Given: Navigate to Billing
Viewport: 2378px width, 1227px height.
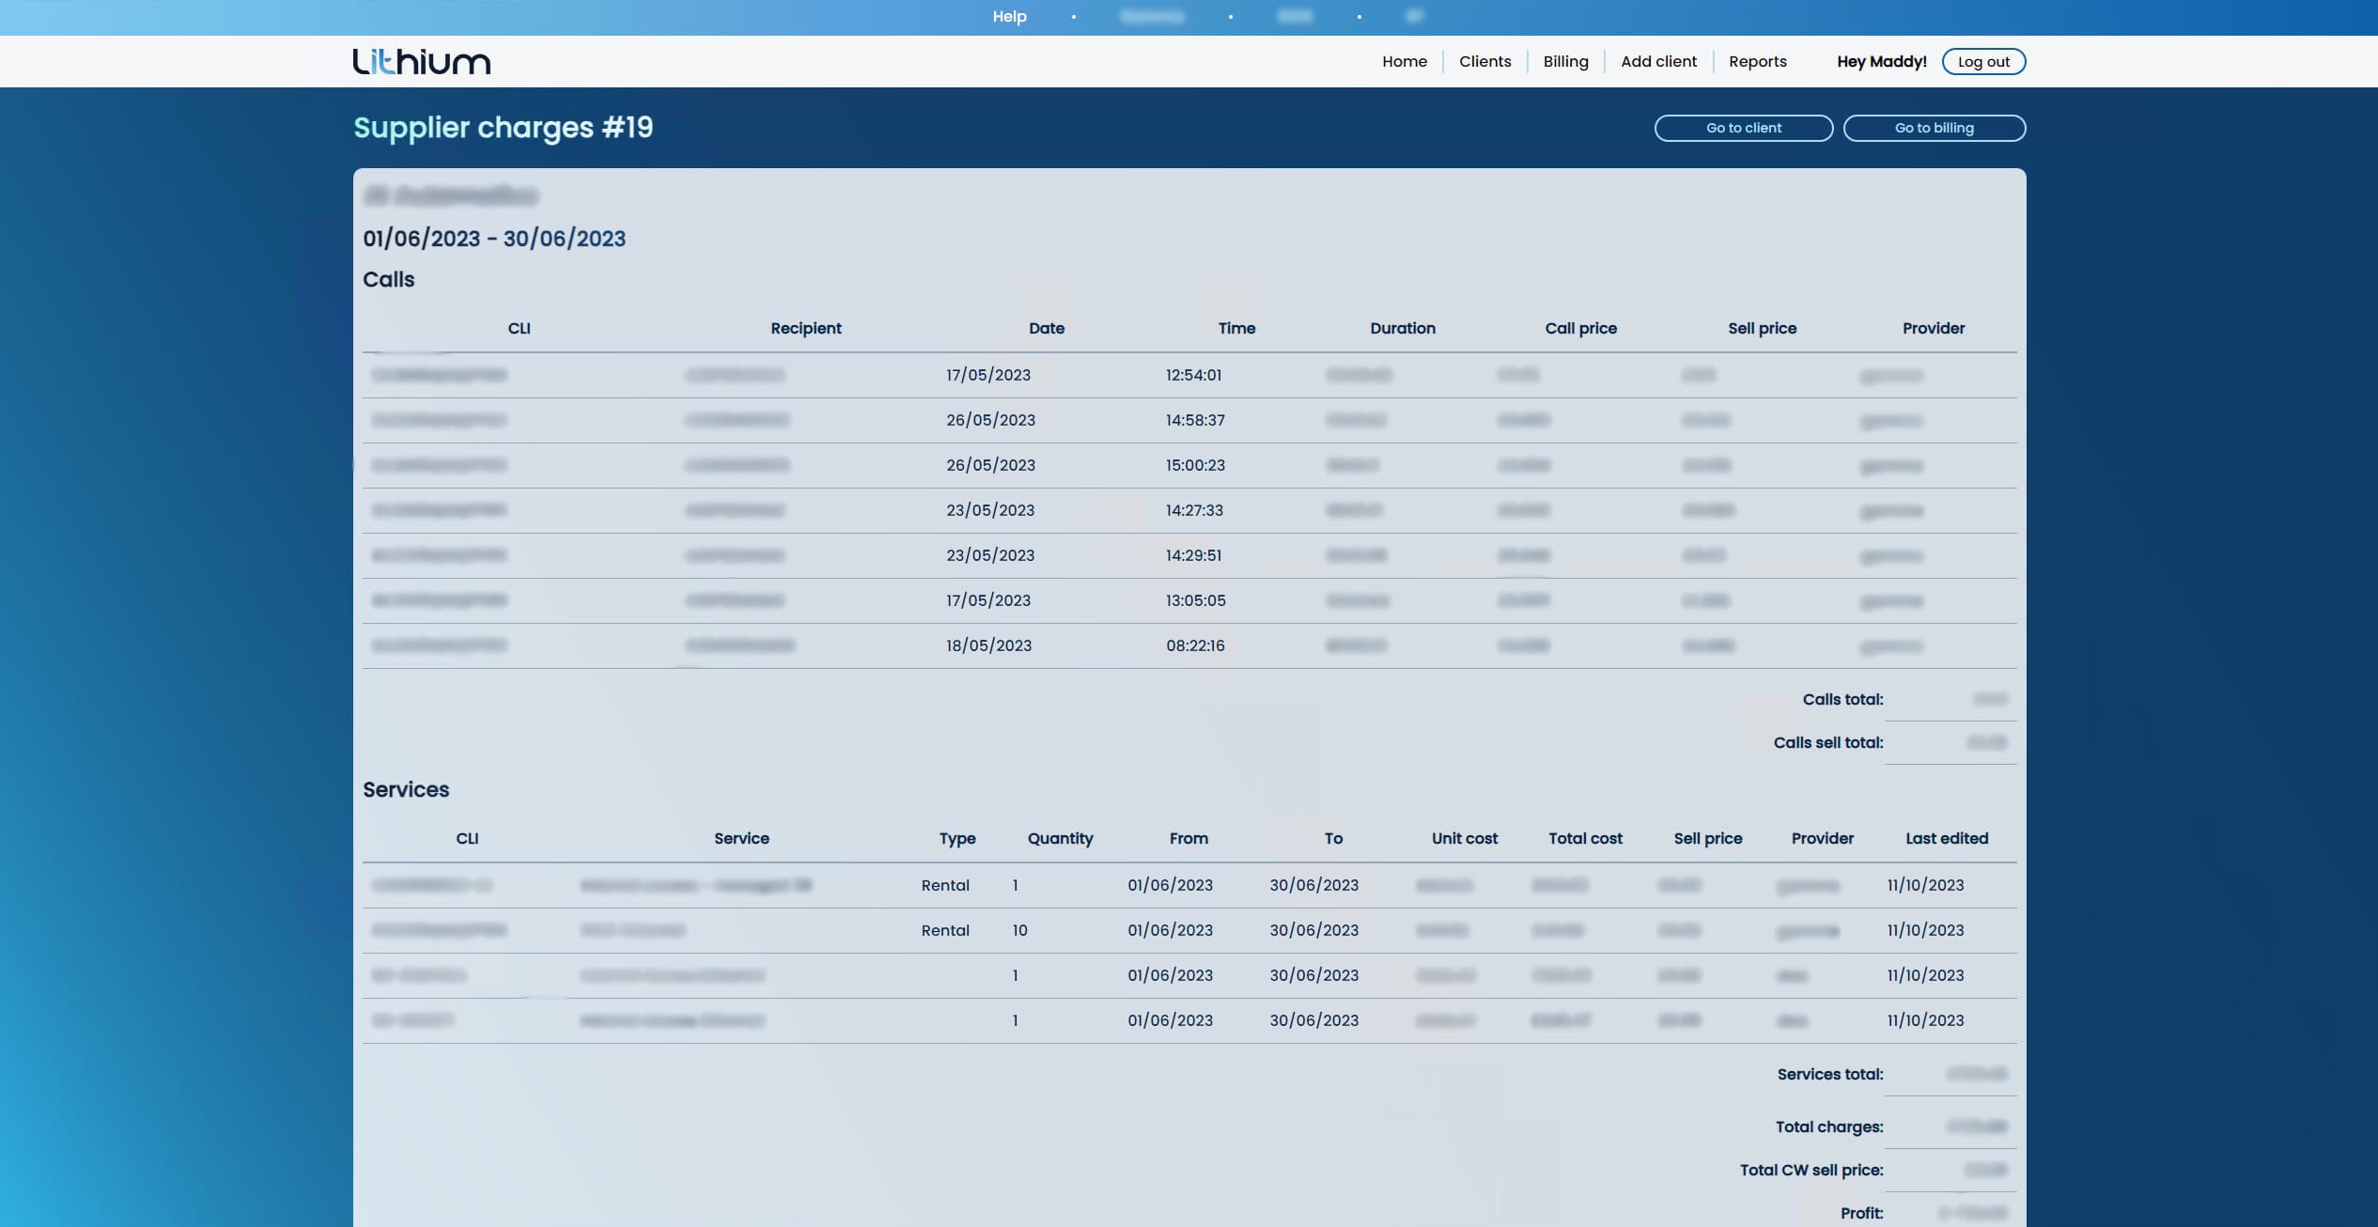Looking at the screenshot, I should coord(1565,61).
